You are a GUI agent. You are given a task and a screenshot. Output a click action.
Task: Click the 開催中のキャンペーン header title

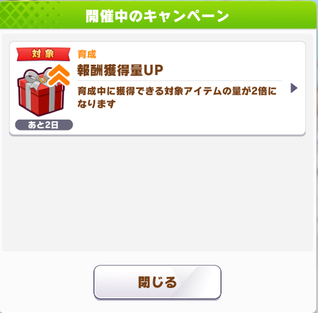tap(157, 16)
